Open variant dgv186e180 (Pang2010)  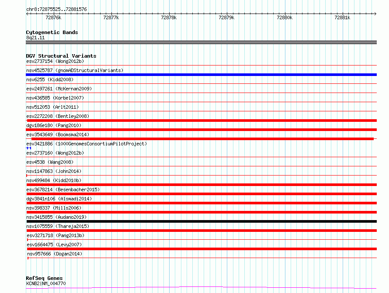click(54, 125)
